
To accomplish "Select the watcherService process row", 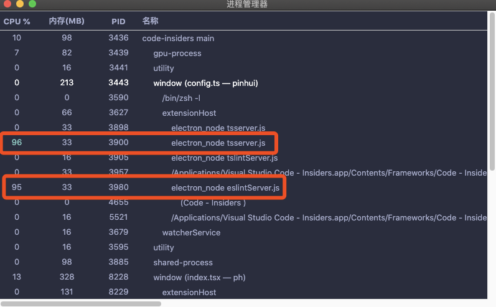I will [243, 232].
